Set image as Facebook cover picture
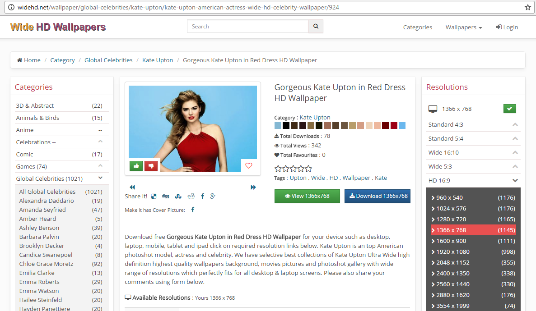 (192, 210)
